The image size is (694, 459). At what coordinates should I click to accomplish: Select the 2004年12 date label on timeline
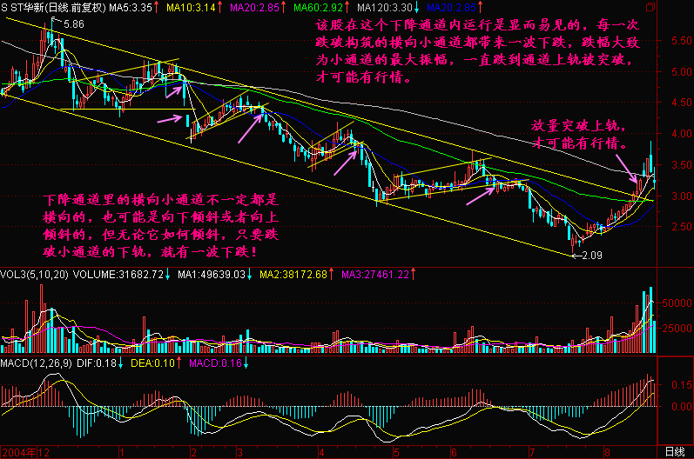(x=24, y=452)
